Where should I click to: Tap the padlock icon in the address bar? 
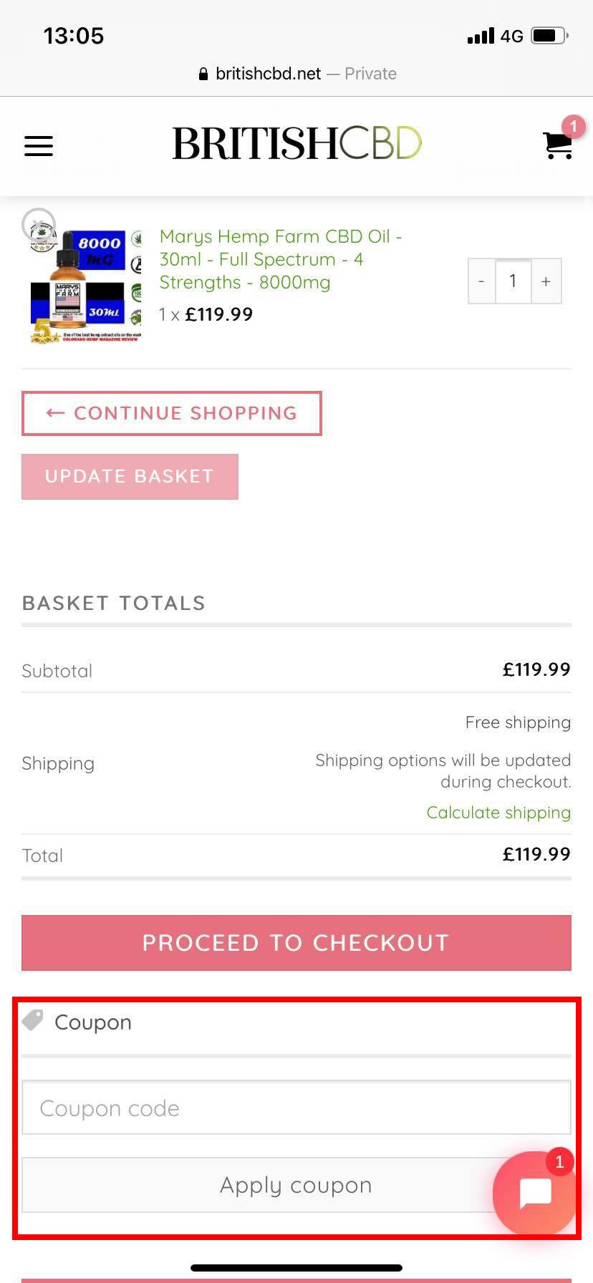[202, 73]
